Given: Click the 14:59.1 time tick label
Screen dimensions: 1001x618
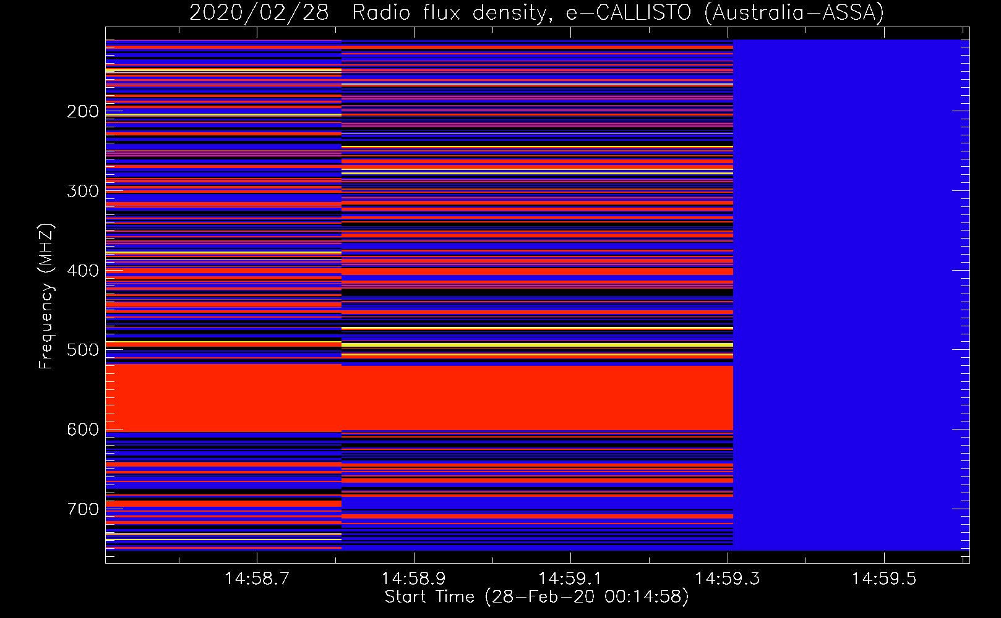Looking at the screenshot, I should pyautogui.click(x=570, y=578).
